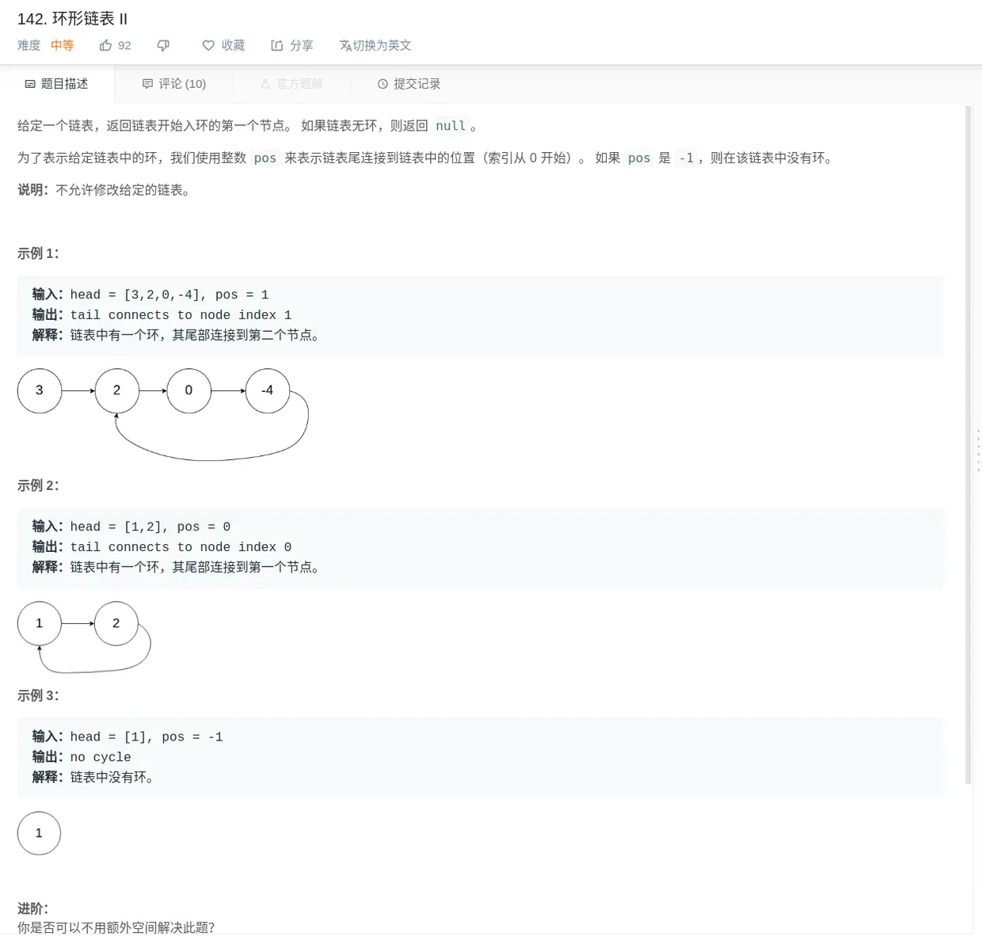Click the description icon in 题目描述 tab
The height and width of the screenshot is (940, 982).
[30, 84]
